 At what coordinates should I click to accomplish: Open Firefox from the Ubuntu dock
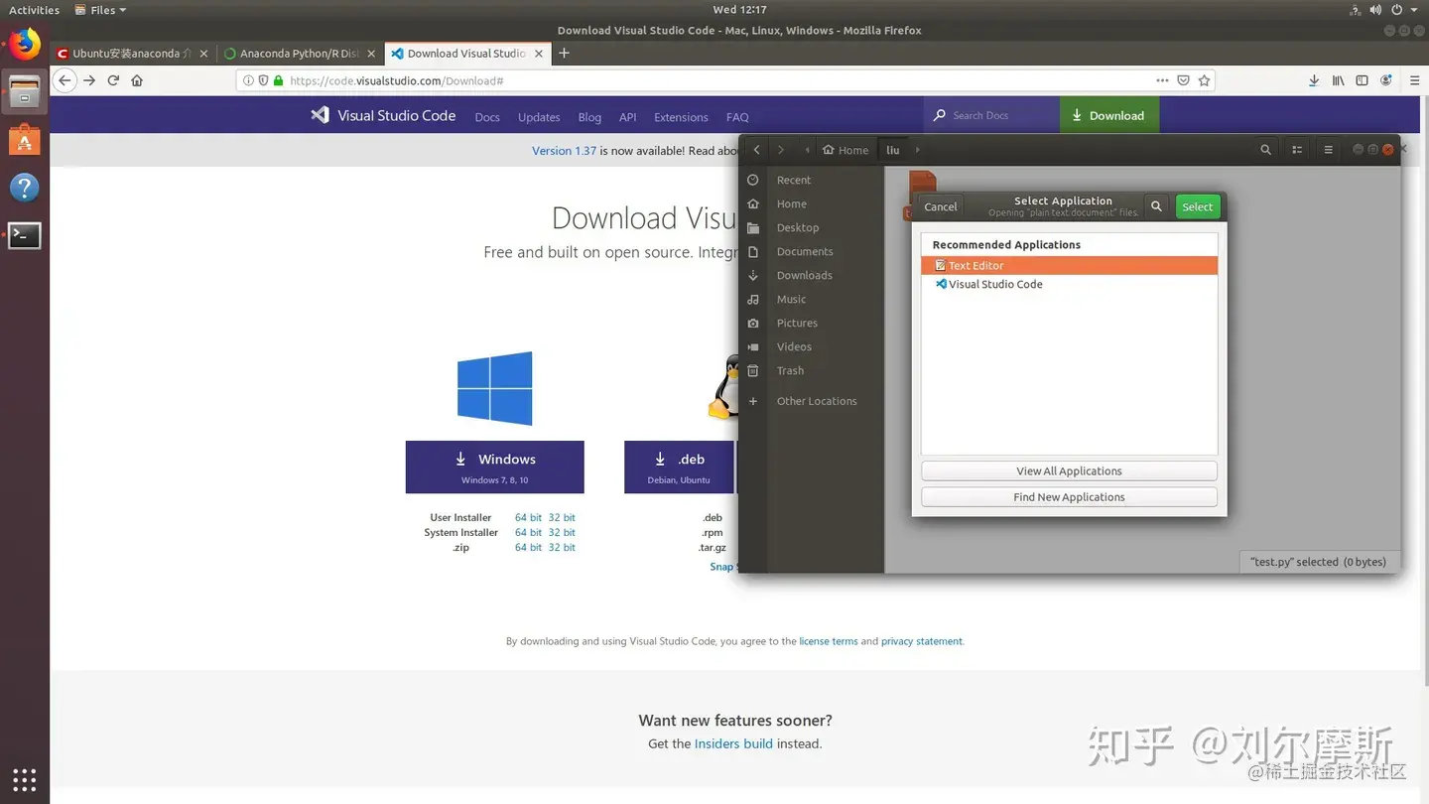coord(25,44)
